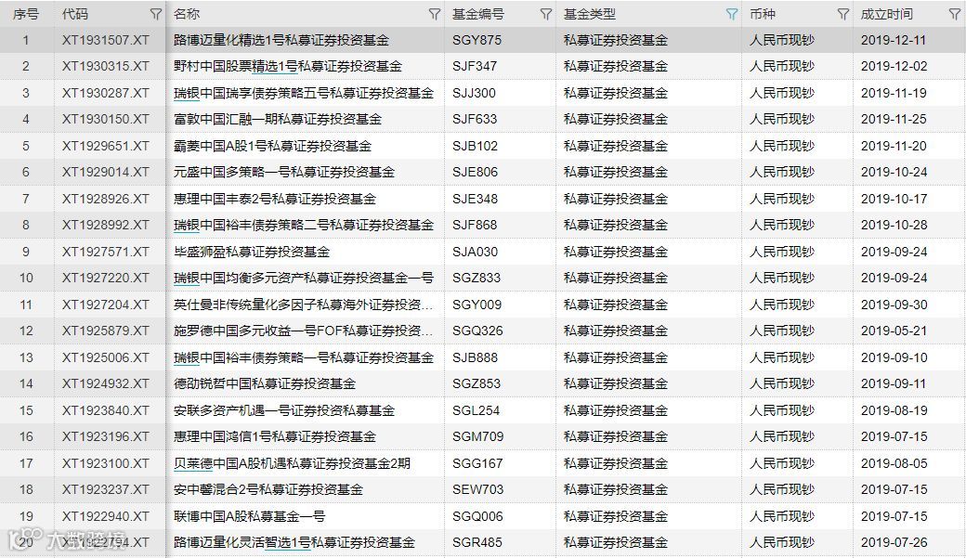Select fund 霸菱中国A股1号私募证券投资基金
Viewport: 966px width, 558px height.
tap(273, 146)
